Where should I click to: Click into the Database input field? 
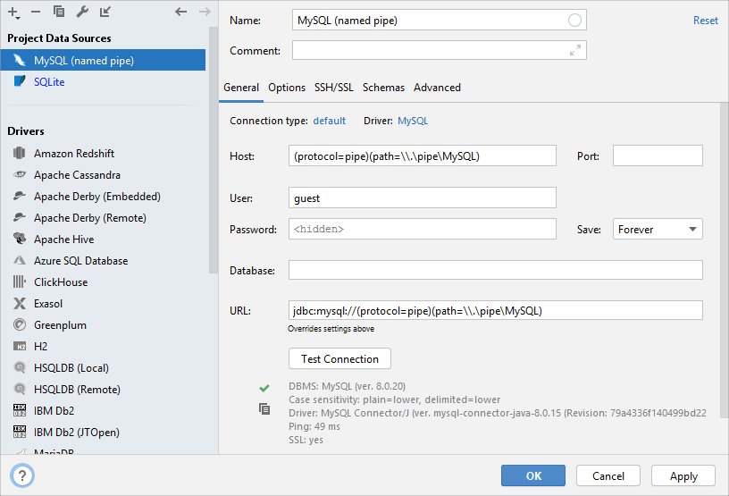[x=495, y=270]
